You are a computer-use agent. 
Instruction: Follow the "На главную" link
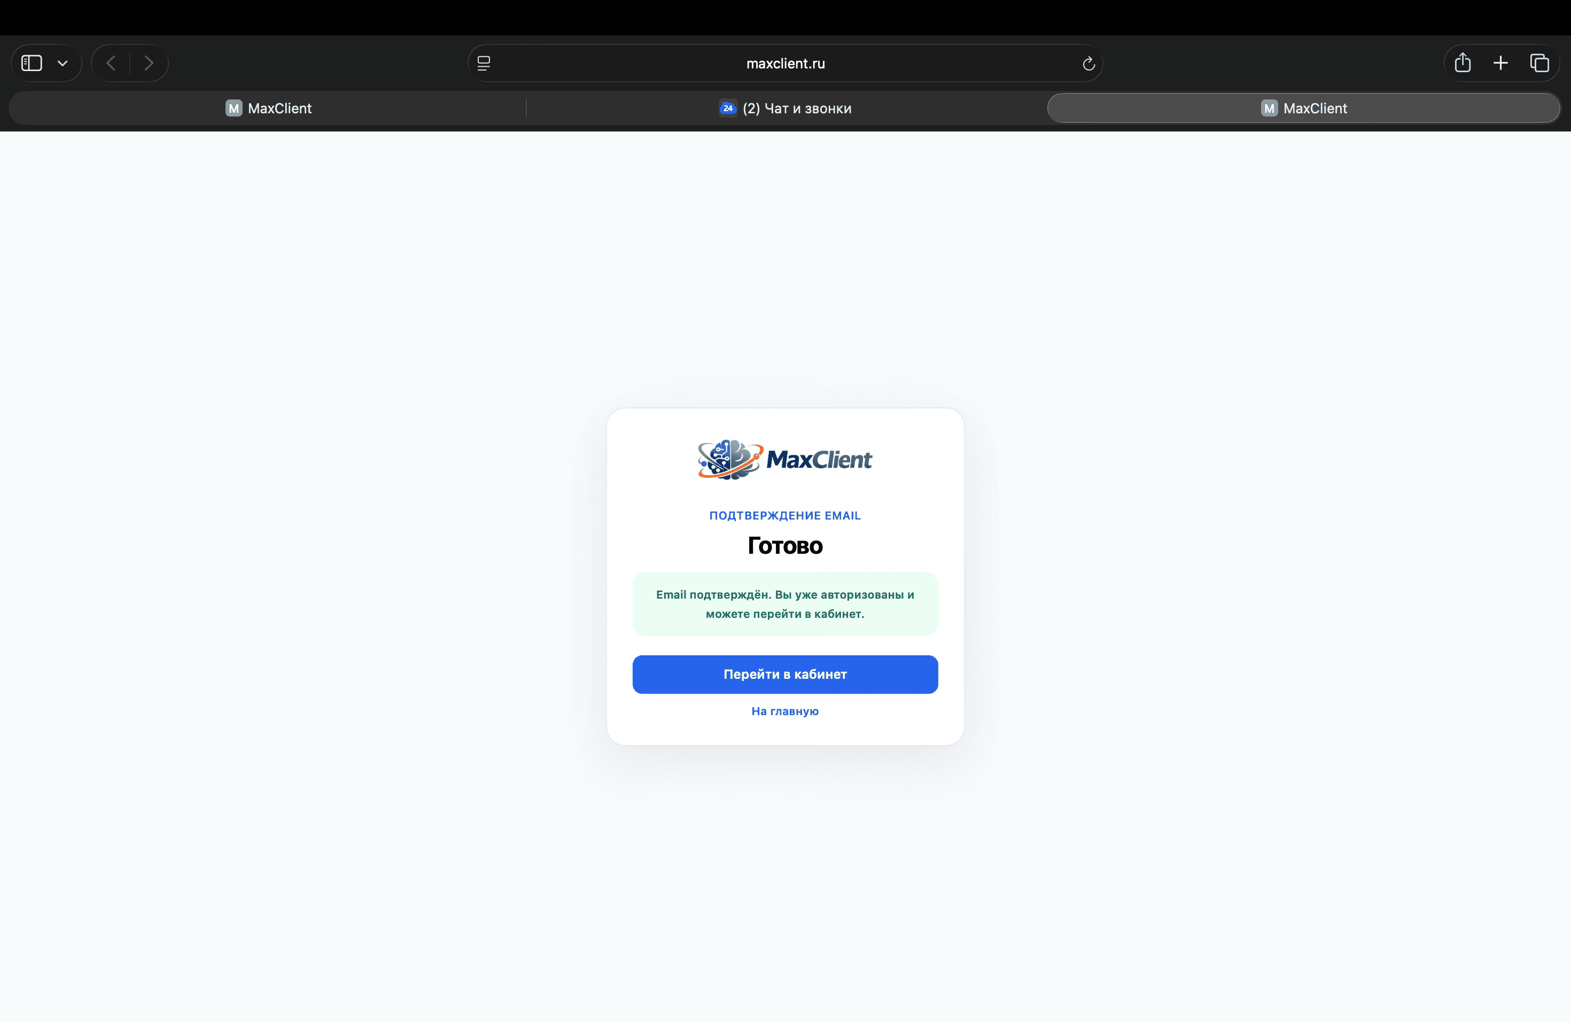785,711
